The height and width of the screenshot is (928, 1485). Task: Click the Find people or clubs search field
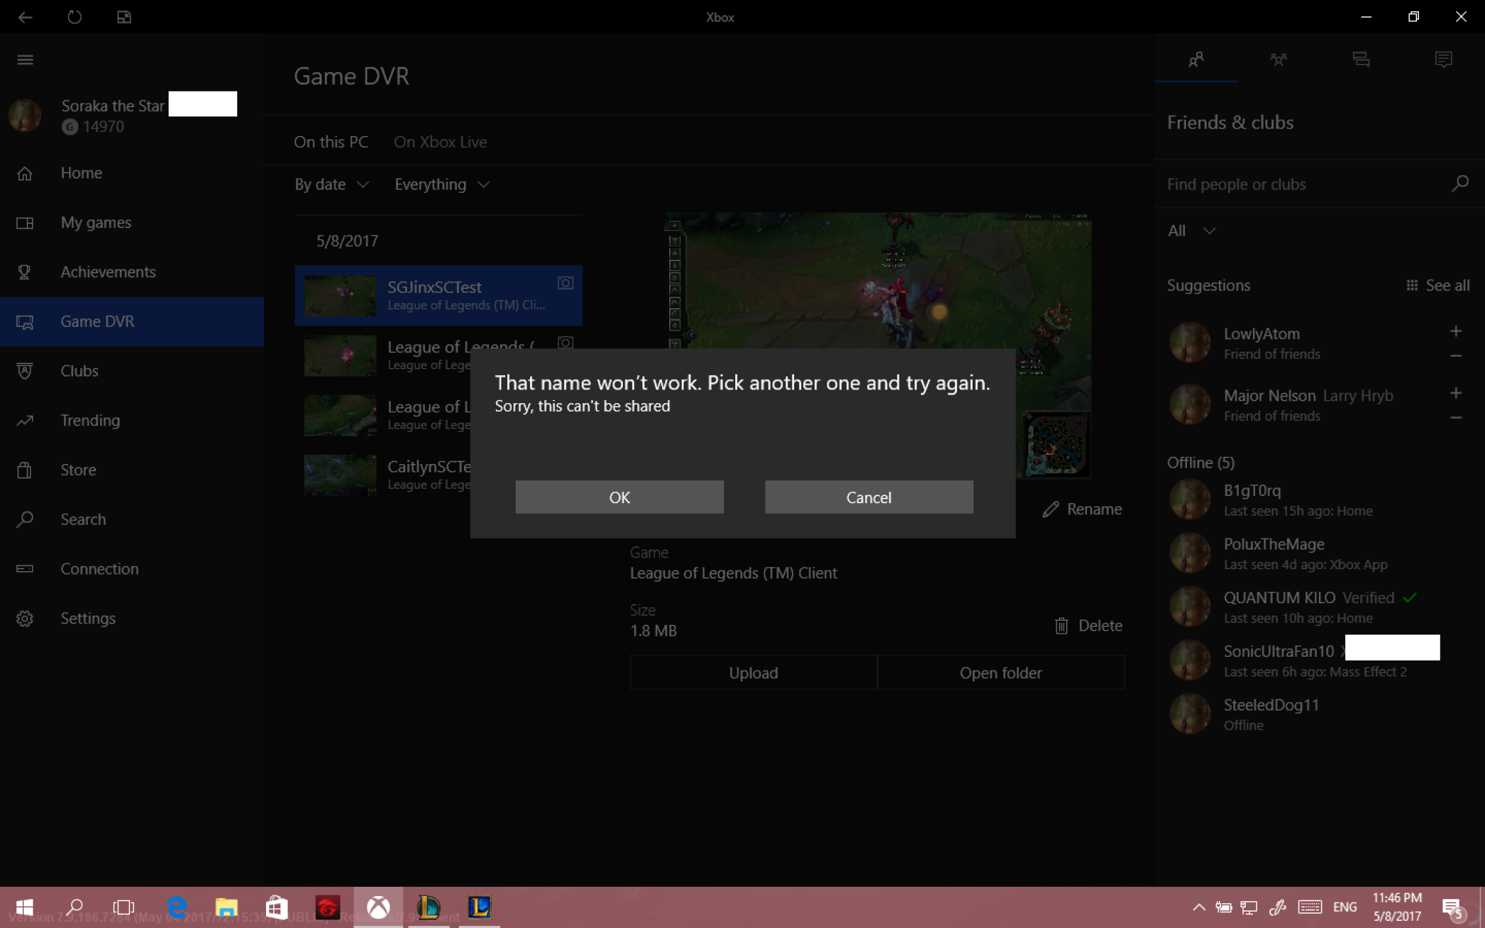[x=1317, y=184]
